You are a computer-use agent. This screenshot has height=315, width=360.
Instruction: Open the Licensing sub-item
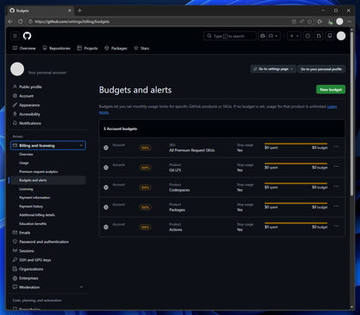click(26, 189)
